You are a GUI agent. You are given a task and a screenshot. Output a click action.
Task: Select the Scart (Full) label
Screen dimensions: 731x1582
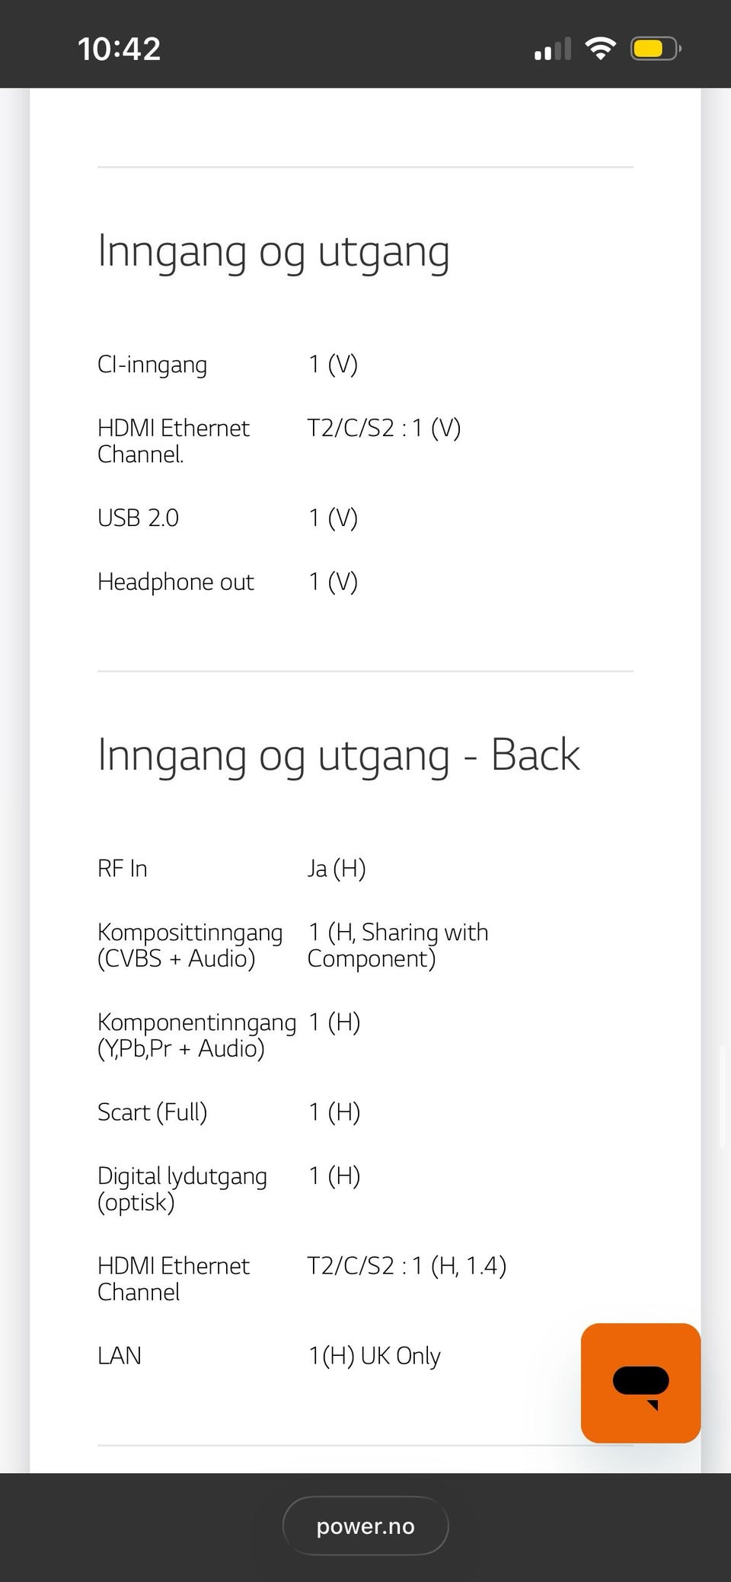152,1112
